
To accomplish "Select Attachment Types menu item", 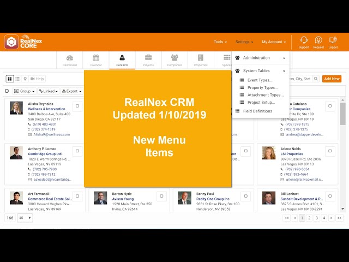I will (x=266, y=95).
